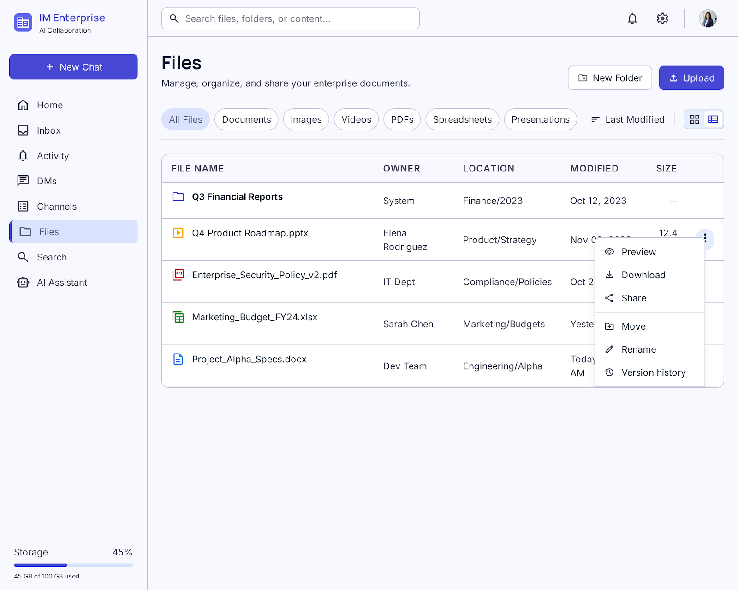Click the Upload button
This screenshot has height=590, width=738.
691,78
